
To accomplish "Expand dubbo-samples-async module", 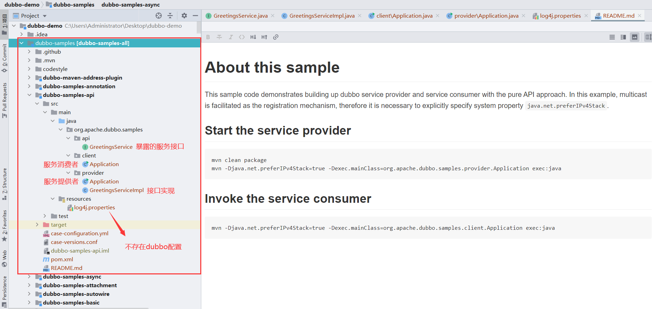I will tap(29, 276).
